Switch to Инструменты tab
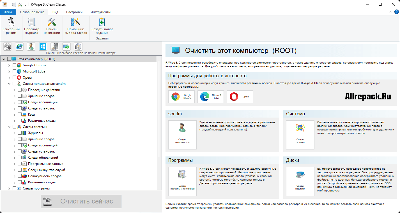Image resolution: width=400 pixels, height=213 pixels. [100, 12]
